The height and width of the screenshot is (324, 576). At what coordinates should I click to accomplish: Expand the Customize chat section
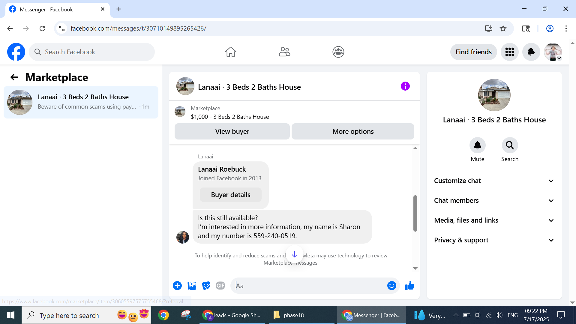pos(494,181)
